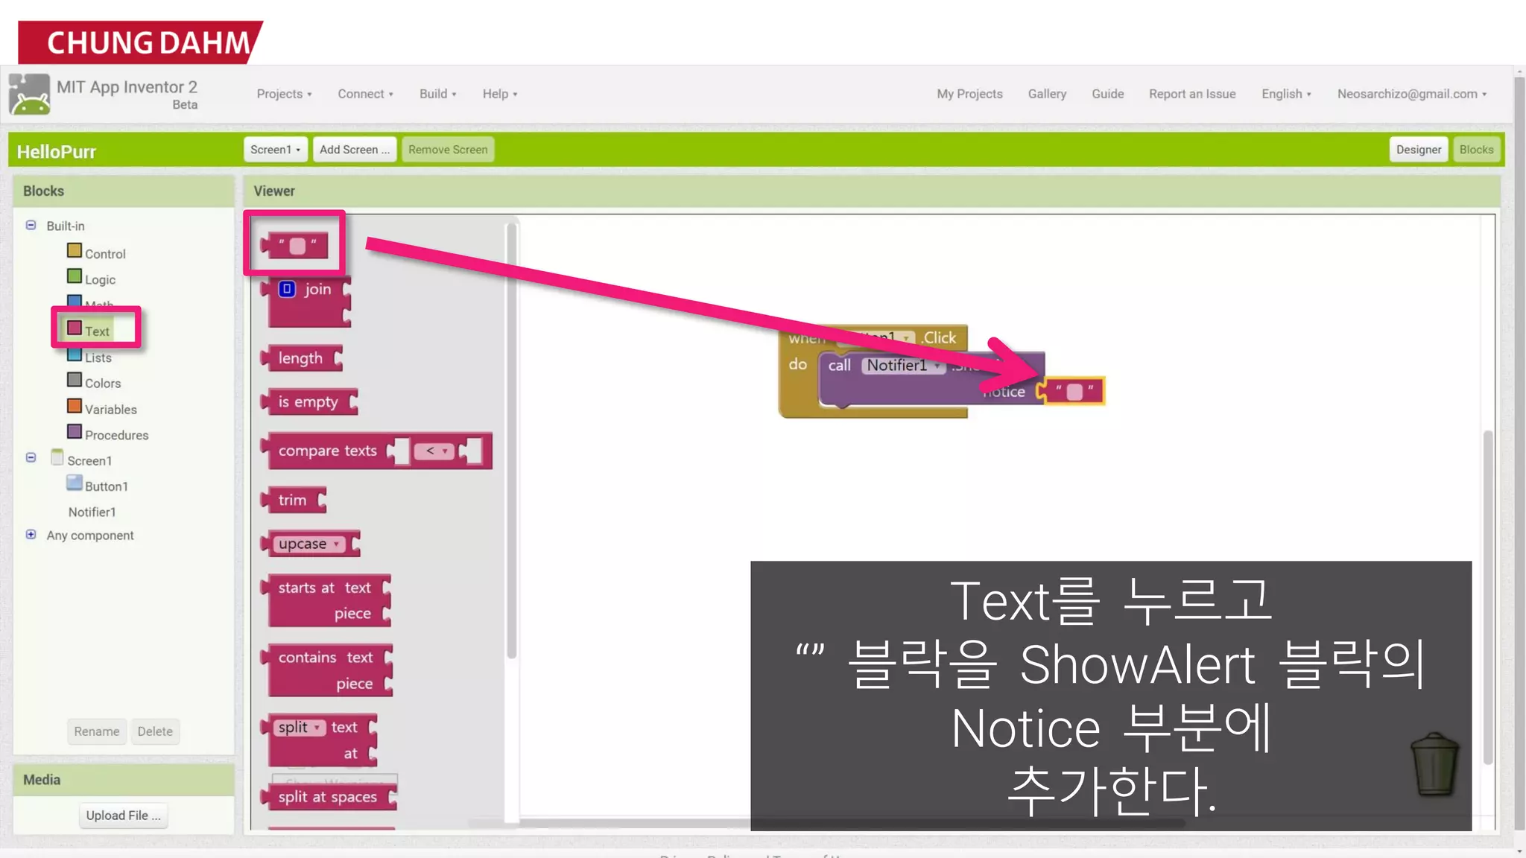Click the Upload File button
Image resolution: width=1526 pixels, height=858 pixels.
[123, 816]
